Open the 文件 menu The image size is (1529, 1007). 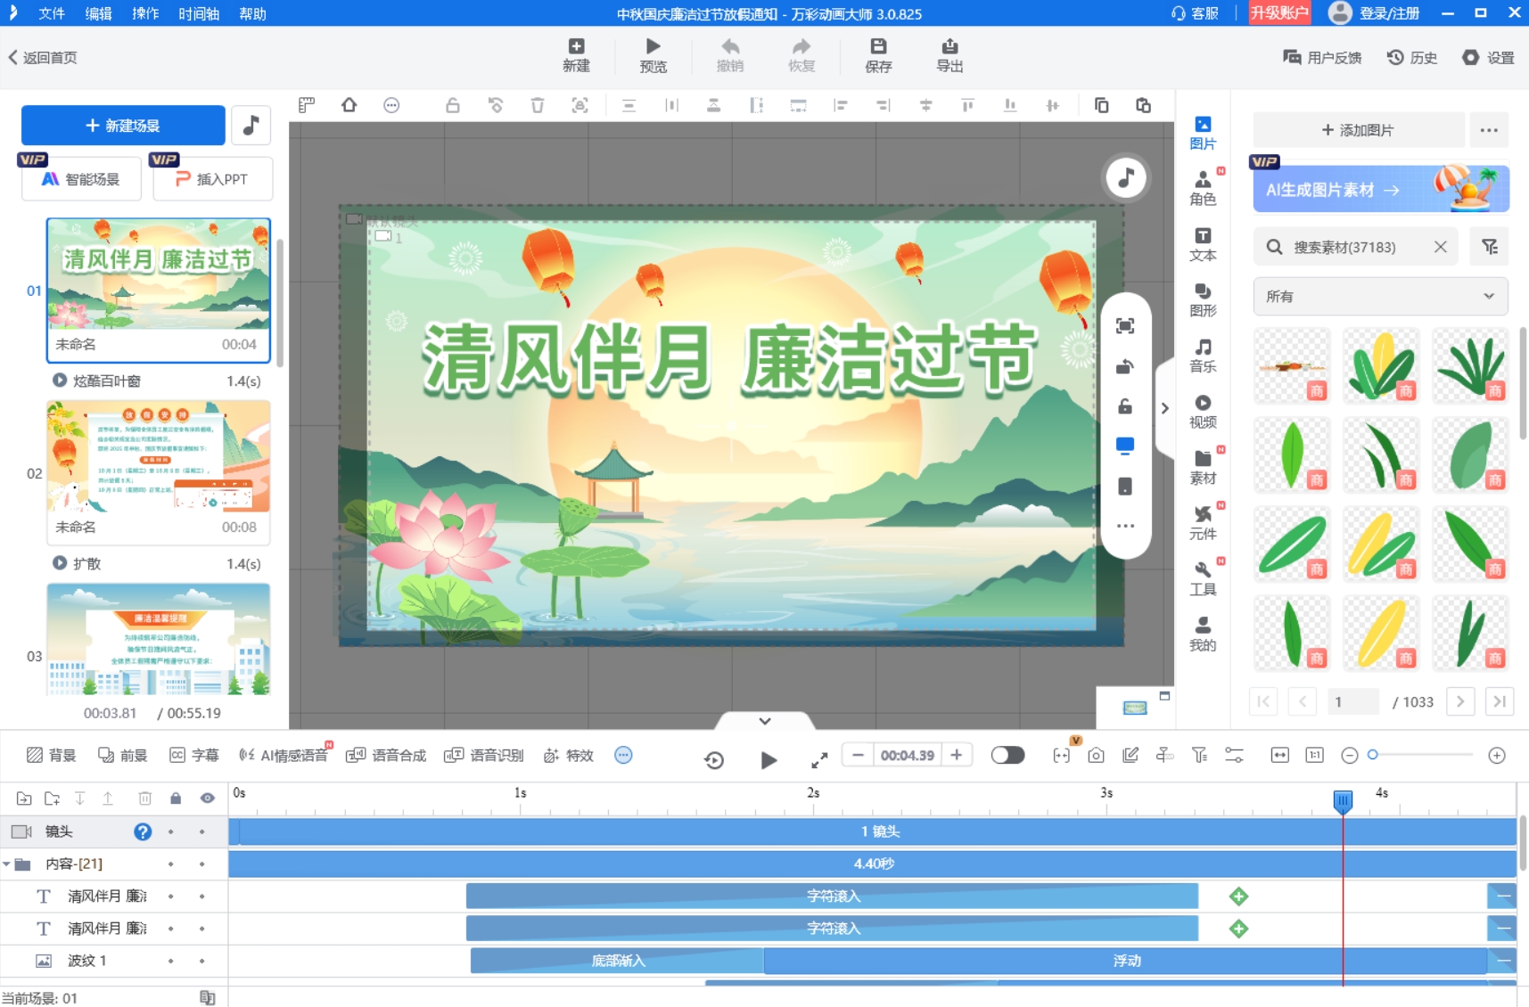pos(51,13)
